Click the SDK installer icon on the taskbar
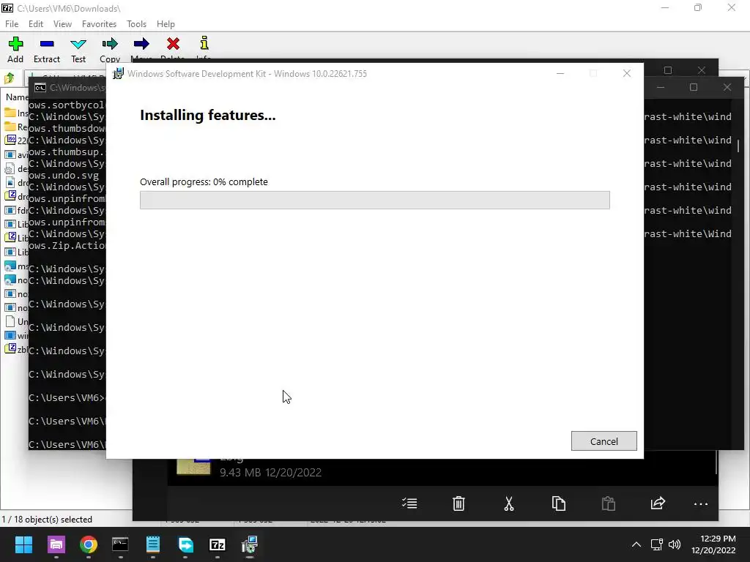 point(249,544)
